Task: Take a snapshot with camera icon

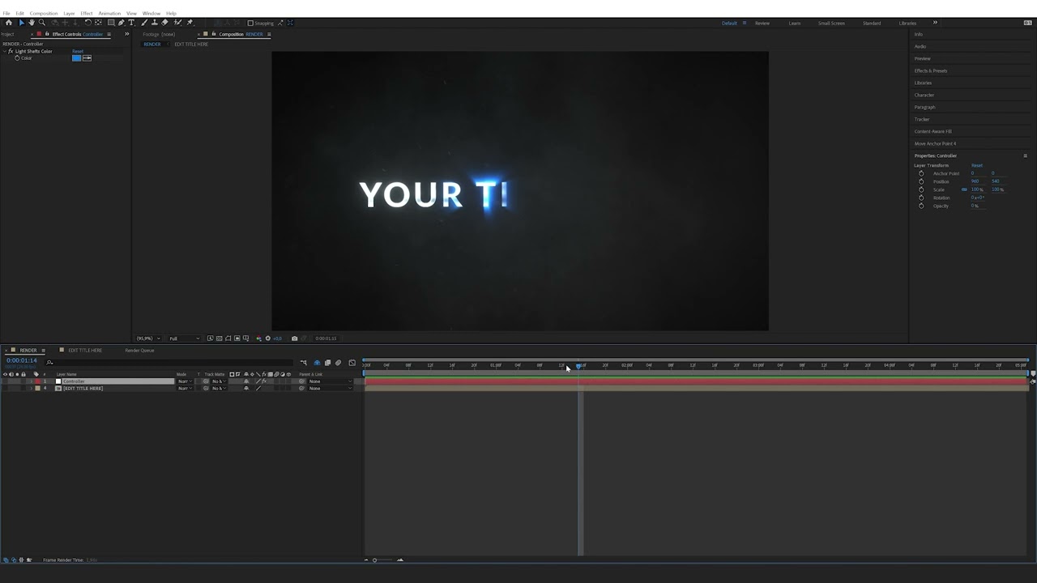Action: click(294, 338)
